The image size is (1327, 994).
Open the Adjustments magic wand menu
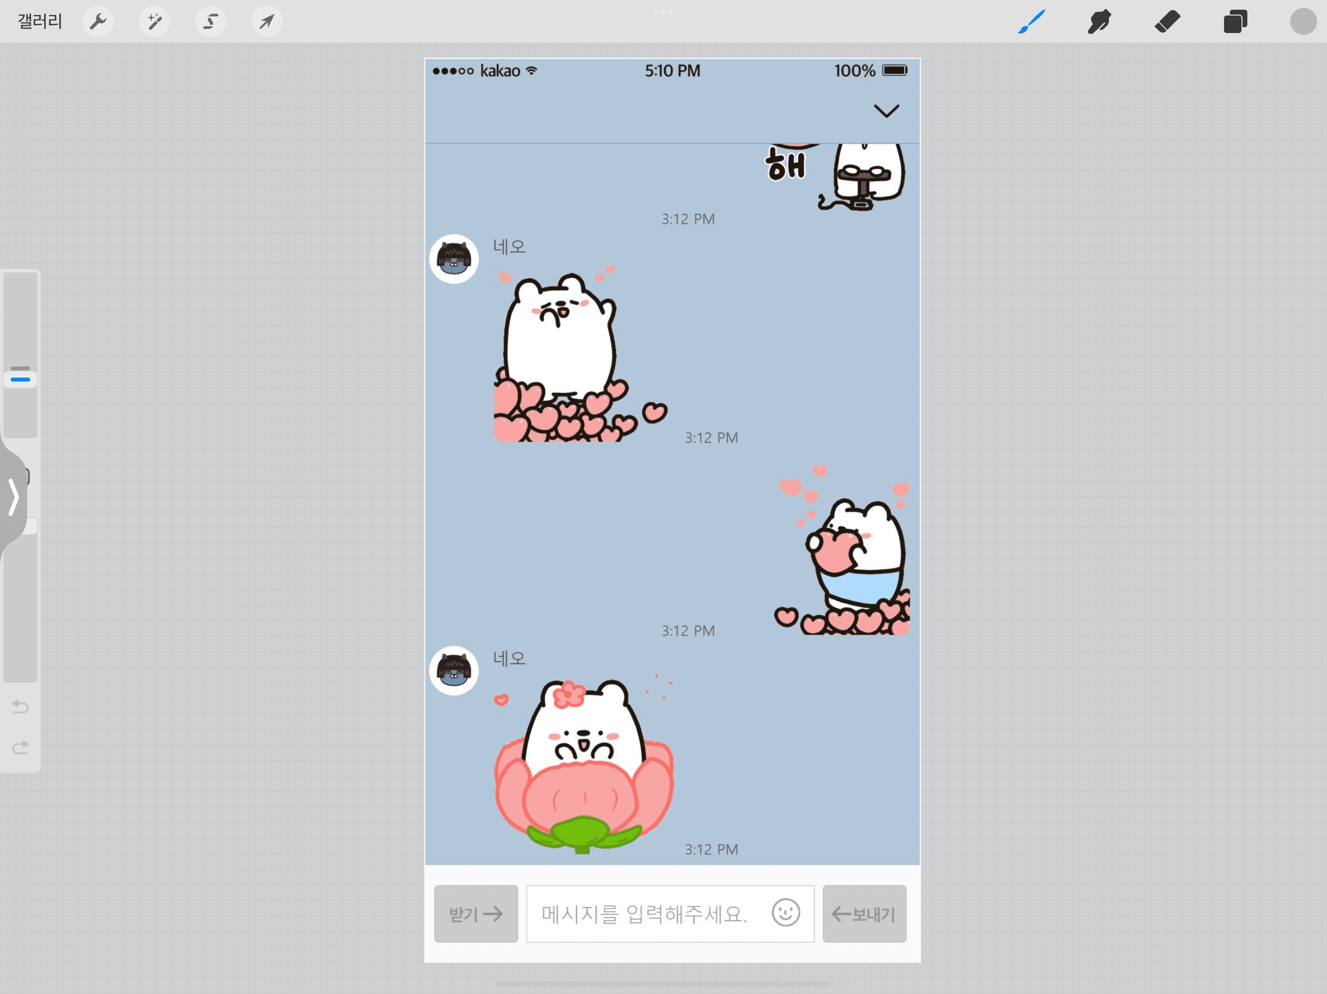(x=154, y=22)
